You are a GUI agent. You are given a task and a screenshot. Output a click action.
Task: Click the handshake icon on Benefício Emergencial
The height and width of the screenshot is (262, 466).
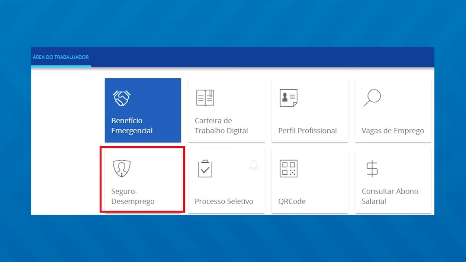[x=122, y=98]
